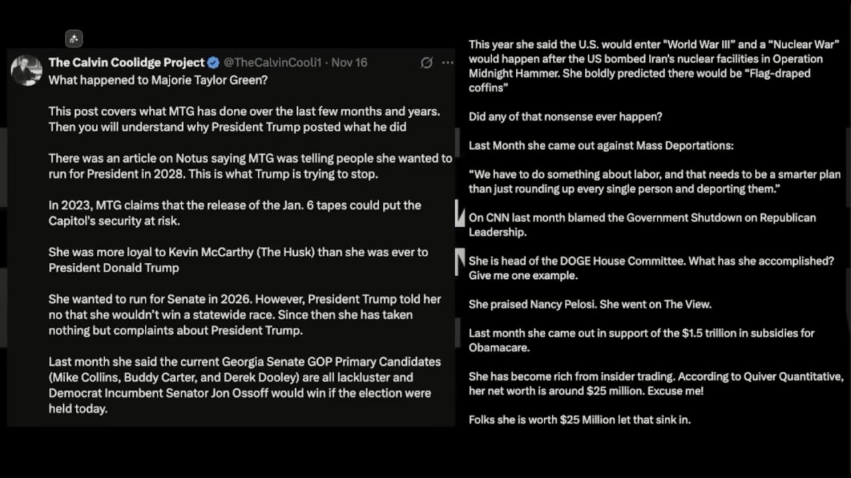This screenshot has height=478, width=851.
Task: Click the paragraph about running for Senate in 2026
Action: pyautogui.click(x=244, y=315)
